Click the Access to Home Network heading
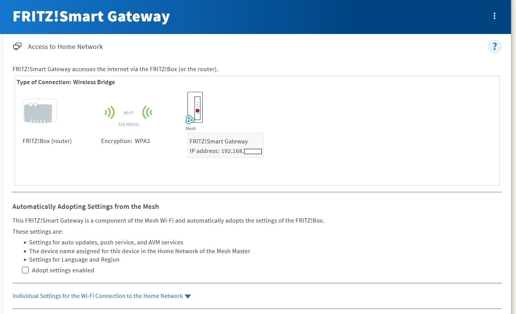Screen dimensions: 516x314 [66, 47]
